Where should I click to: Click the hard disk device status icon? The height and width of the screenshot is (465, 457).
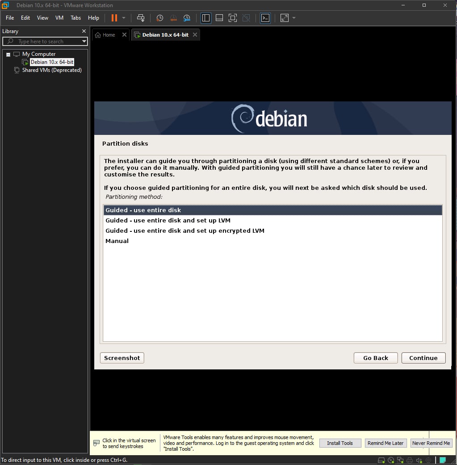[x=382, y=460]
